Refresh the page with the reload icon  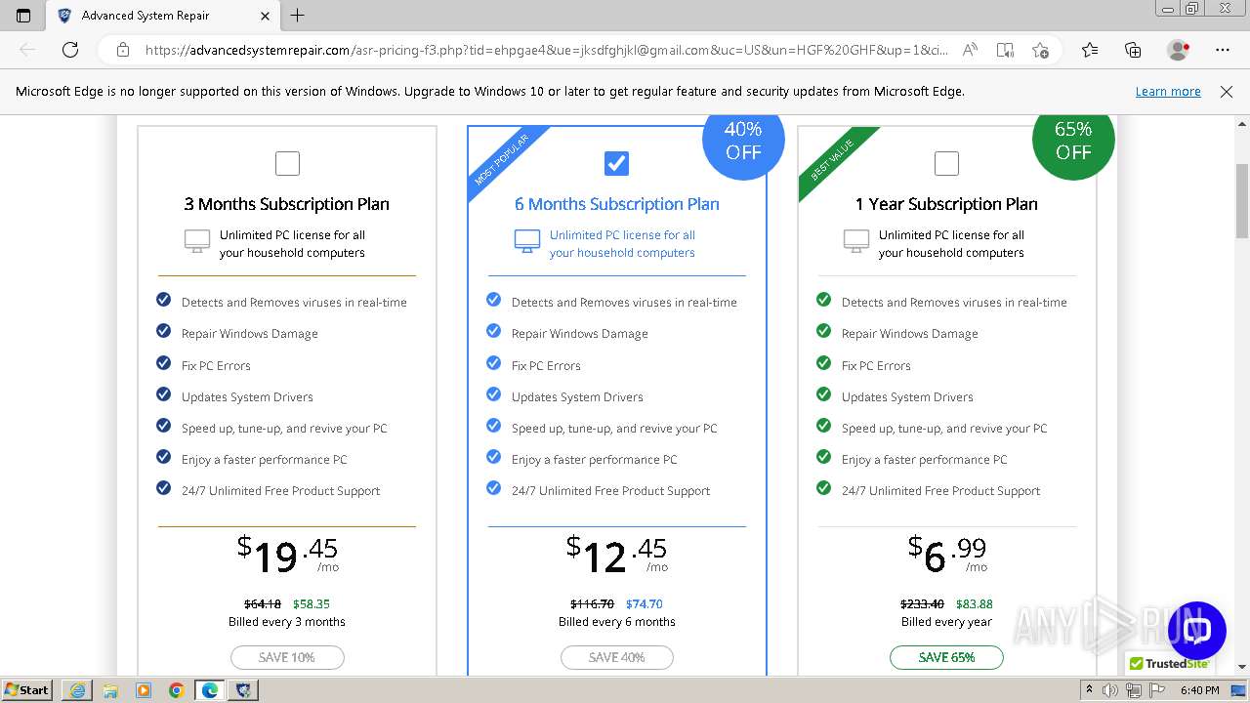coord(70,50)
